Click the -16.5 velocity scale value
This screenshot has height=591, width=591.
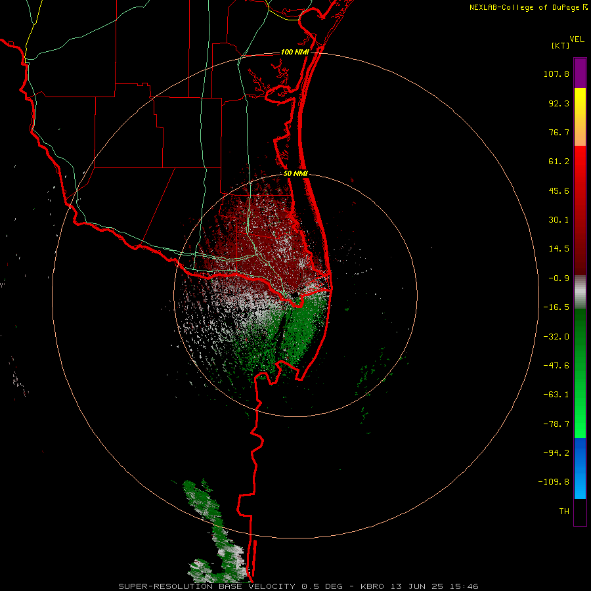click(556, 307)
